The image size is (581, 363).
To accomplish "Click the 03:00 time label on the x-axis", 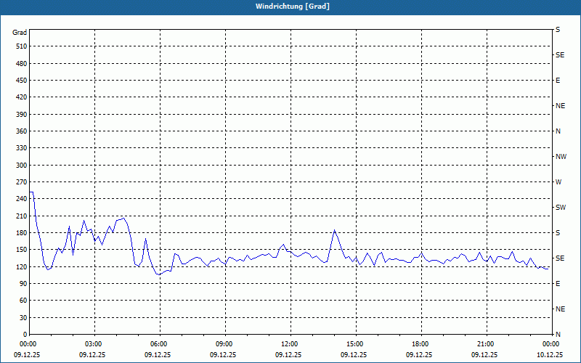I will tap(94, 344).
